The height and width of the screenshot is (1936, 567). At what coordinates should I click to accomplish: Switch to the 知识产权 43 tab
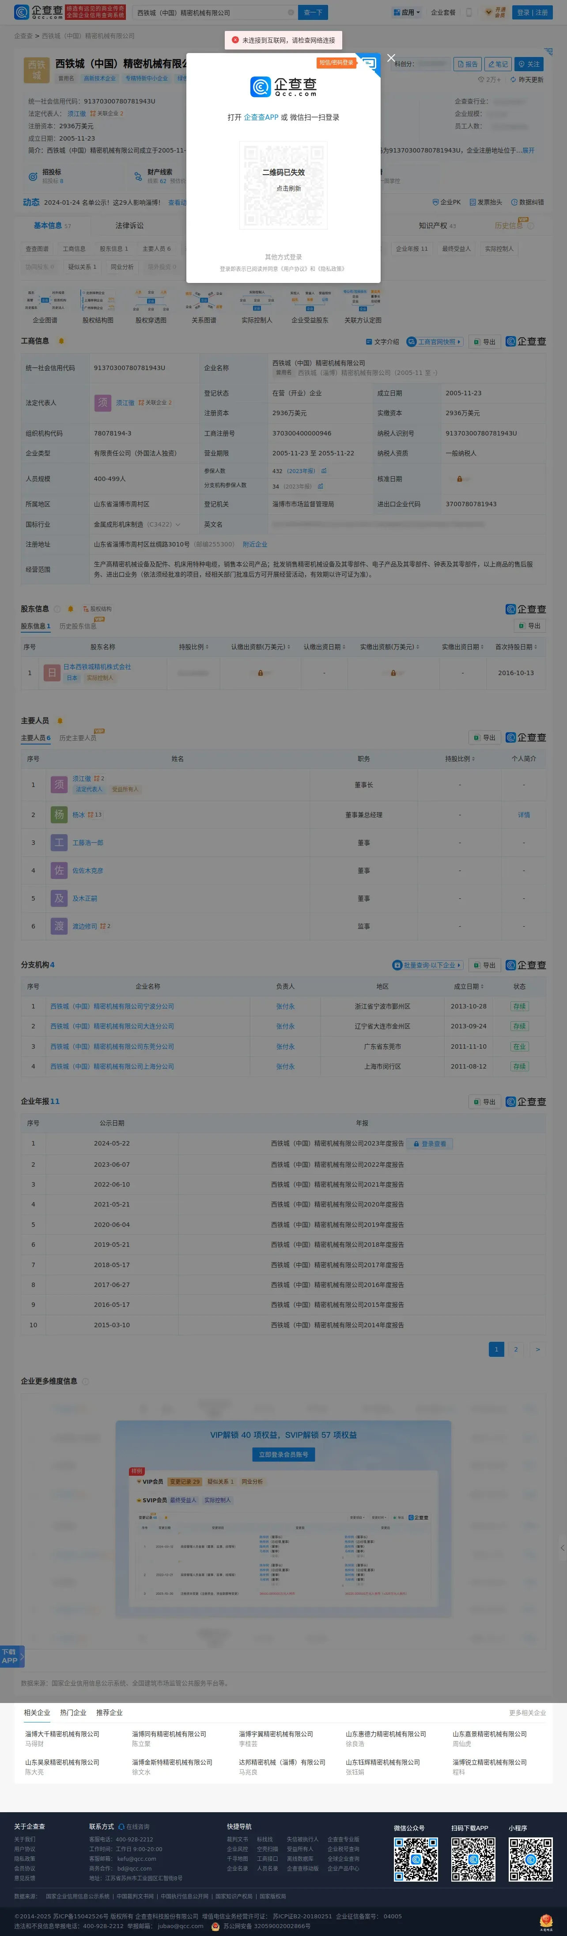pyautogui.click(x=437, y=225)
